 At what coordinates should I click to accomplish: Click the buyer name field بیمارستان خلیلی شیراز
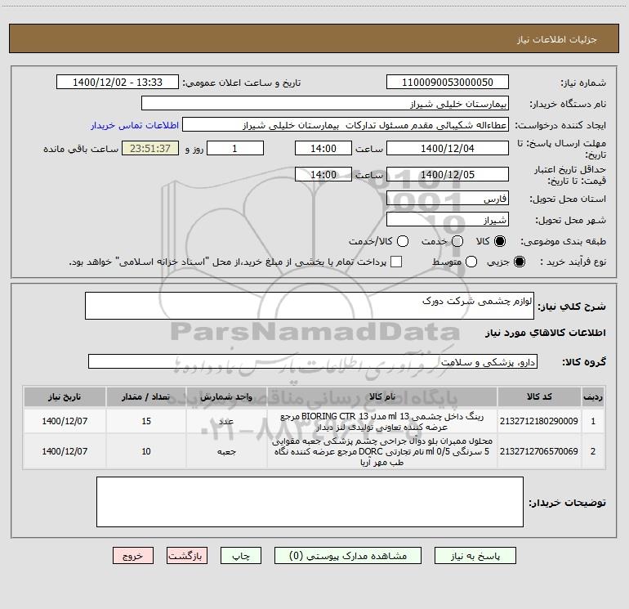pyautogui.click(x=325, y=104)
